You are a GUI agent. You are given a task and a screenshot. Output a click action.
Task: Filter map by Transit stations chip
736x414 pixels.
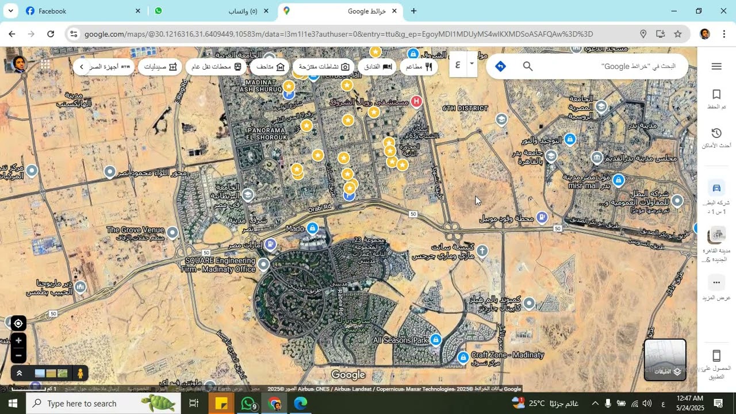pos(216,67)
